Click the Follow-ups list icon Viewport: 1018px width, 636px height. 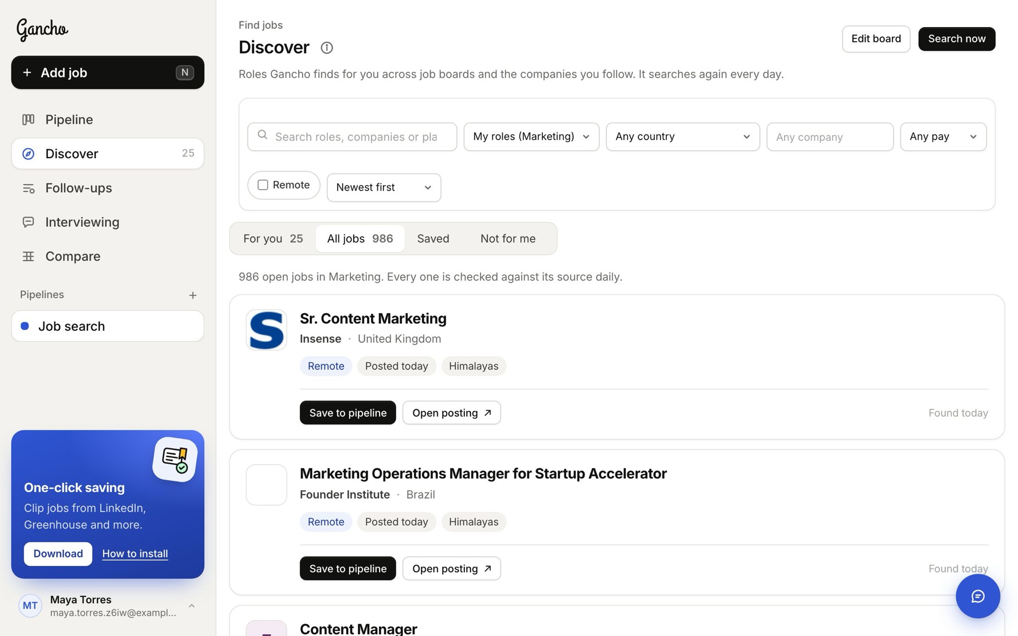pyautogui.click(x=28, y=188)
